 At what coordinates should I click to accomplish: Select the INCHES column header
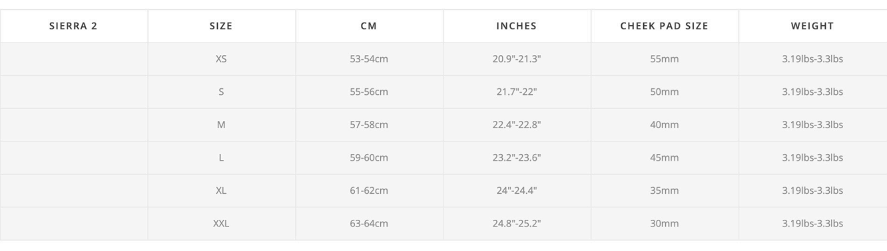[x=517, y=26]
